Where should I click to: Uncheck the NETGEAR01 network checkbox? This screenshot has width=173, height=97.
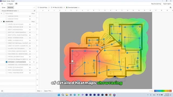[x=6, y=62]
